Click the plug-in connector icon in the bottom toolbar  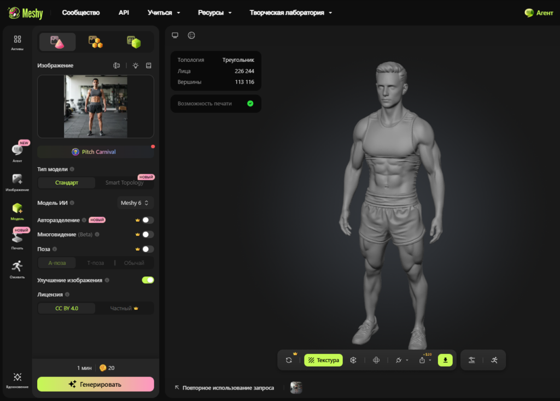[399, 361]
